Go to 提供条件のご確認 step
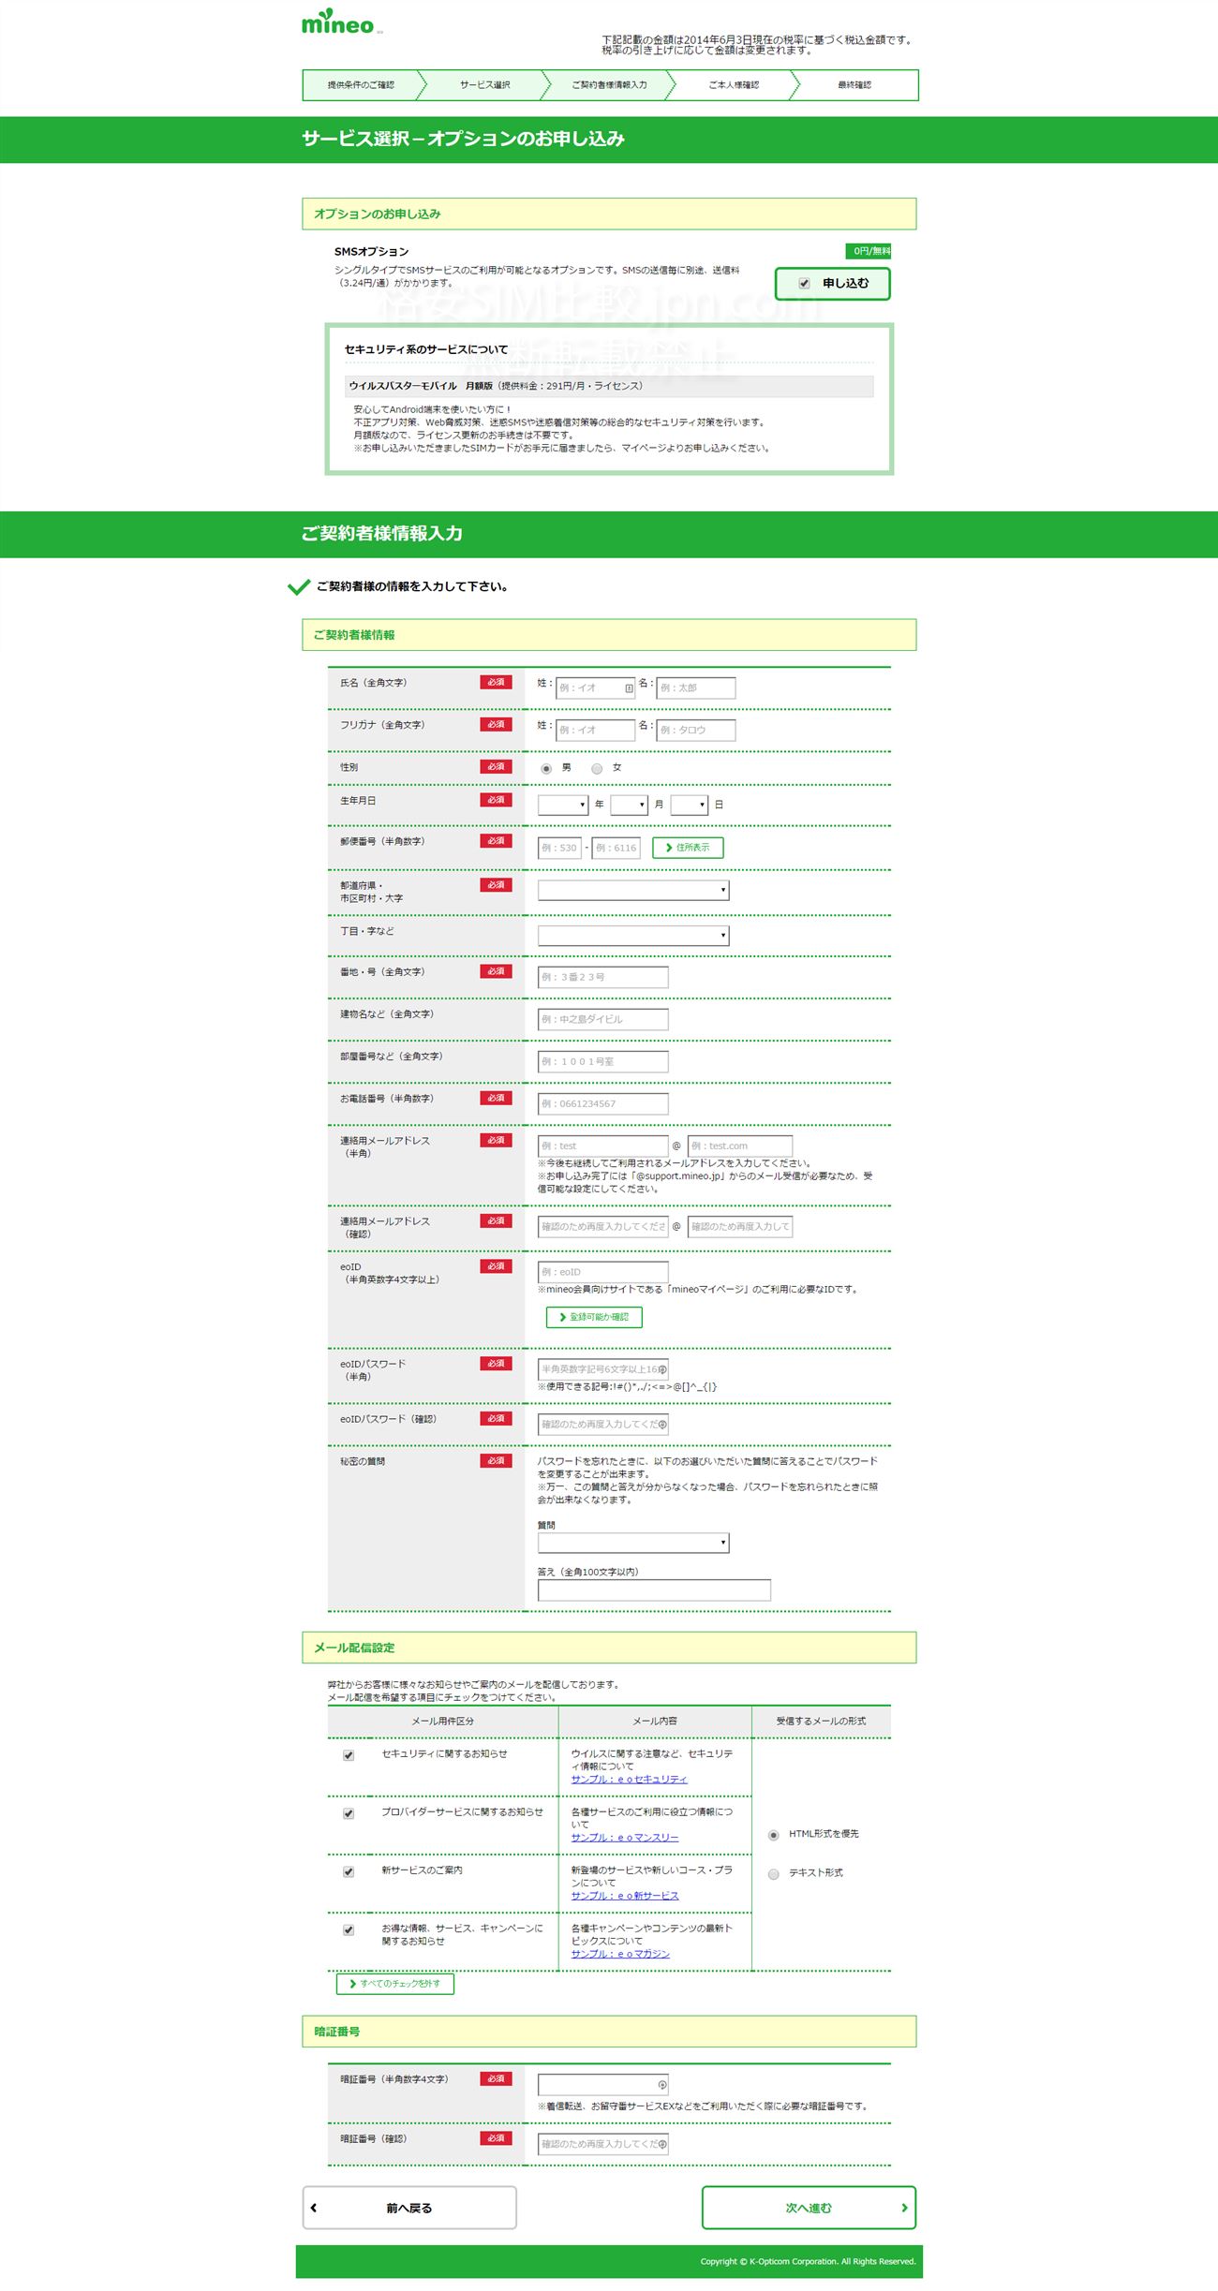 (361, 85)
